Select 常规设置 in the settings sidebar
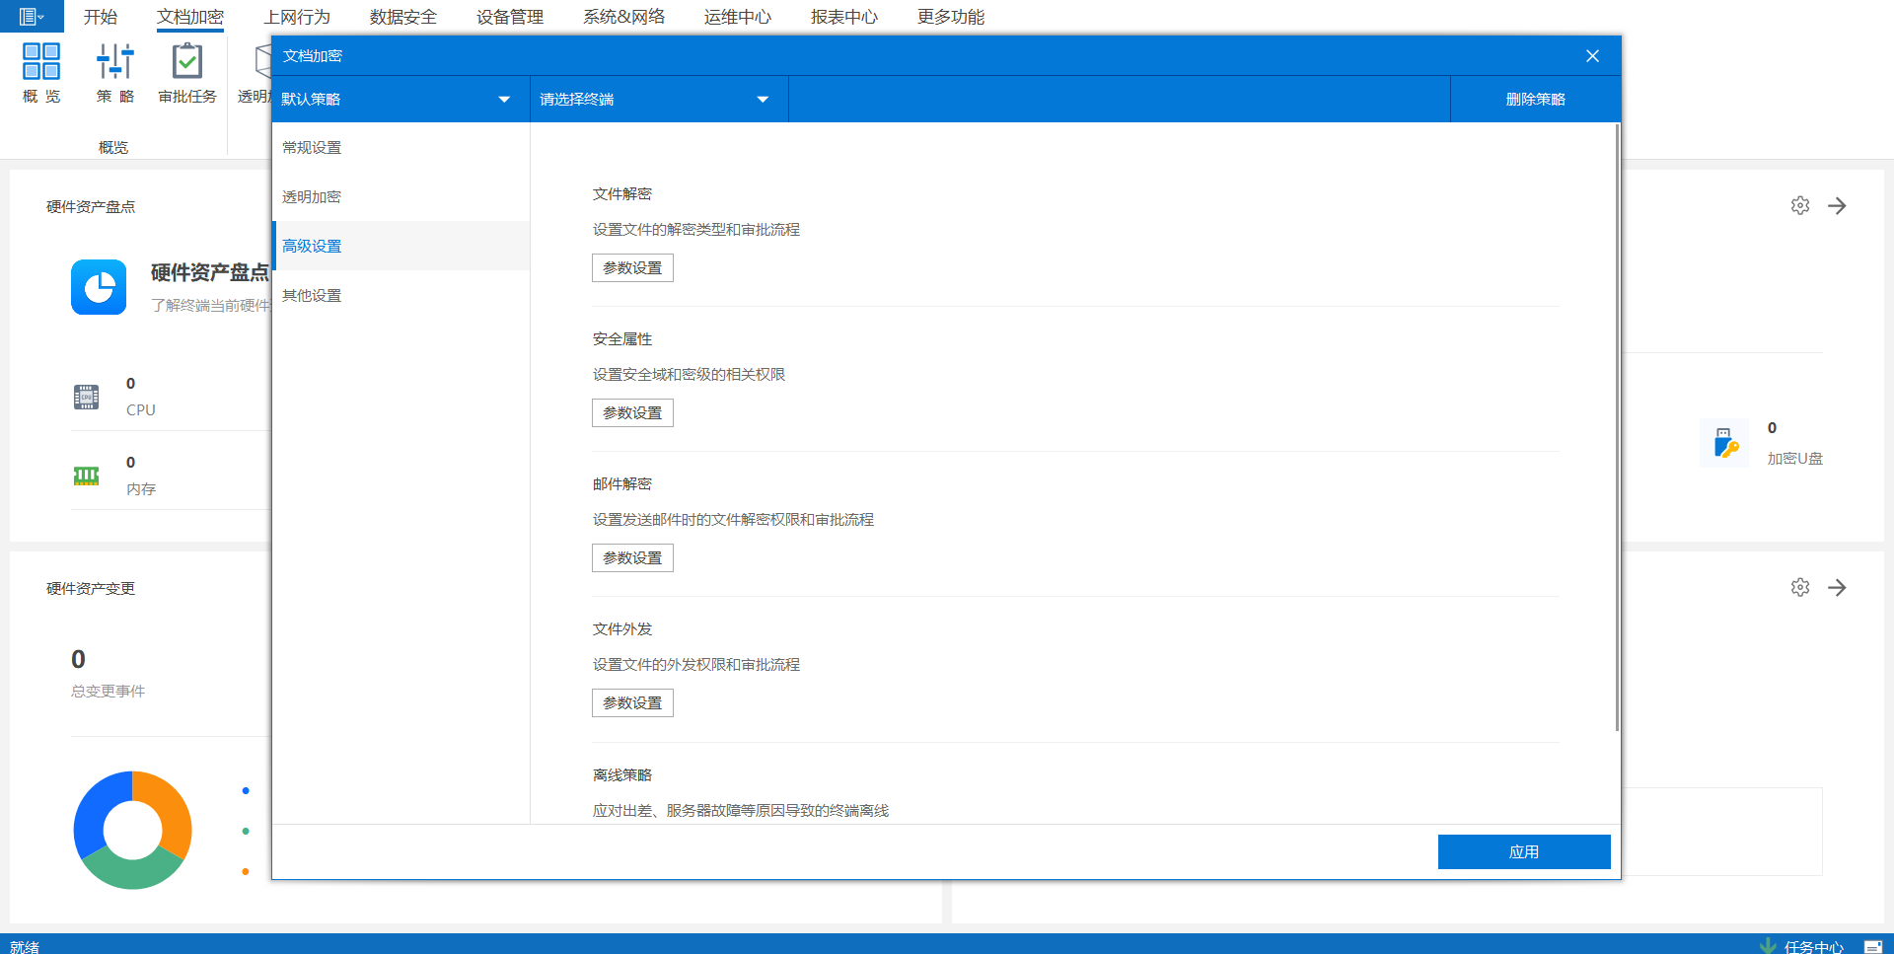1894x954 pixels. pyautogui.click(x=312, y=148)
